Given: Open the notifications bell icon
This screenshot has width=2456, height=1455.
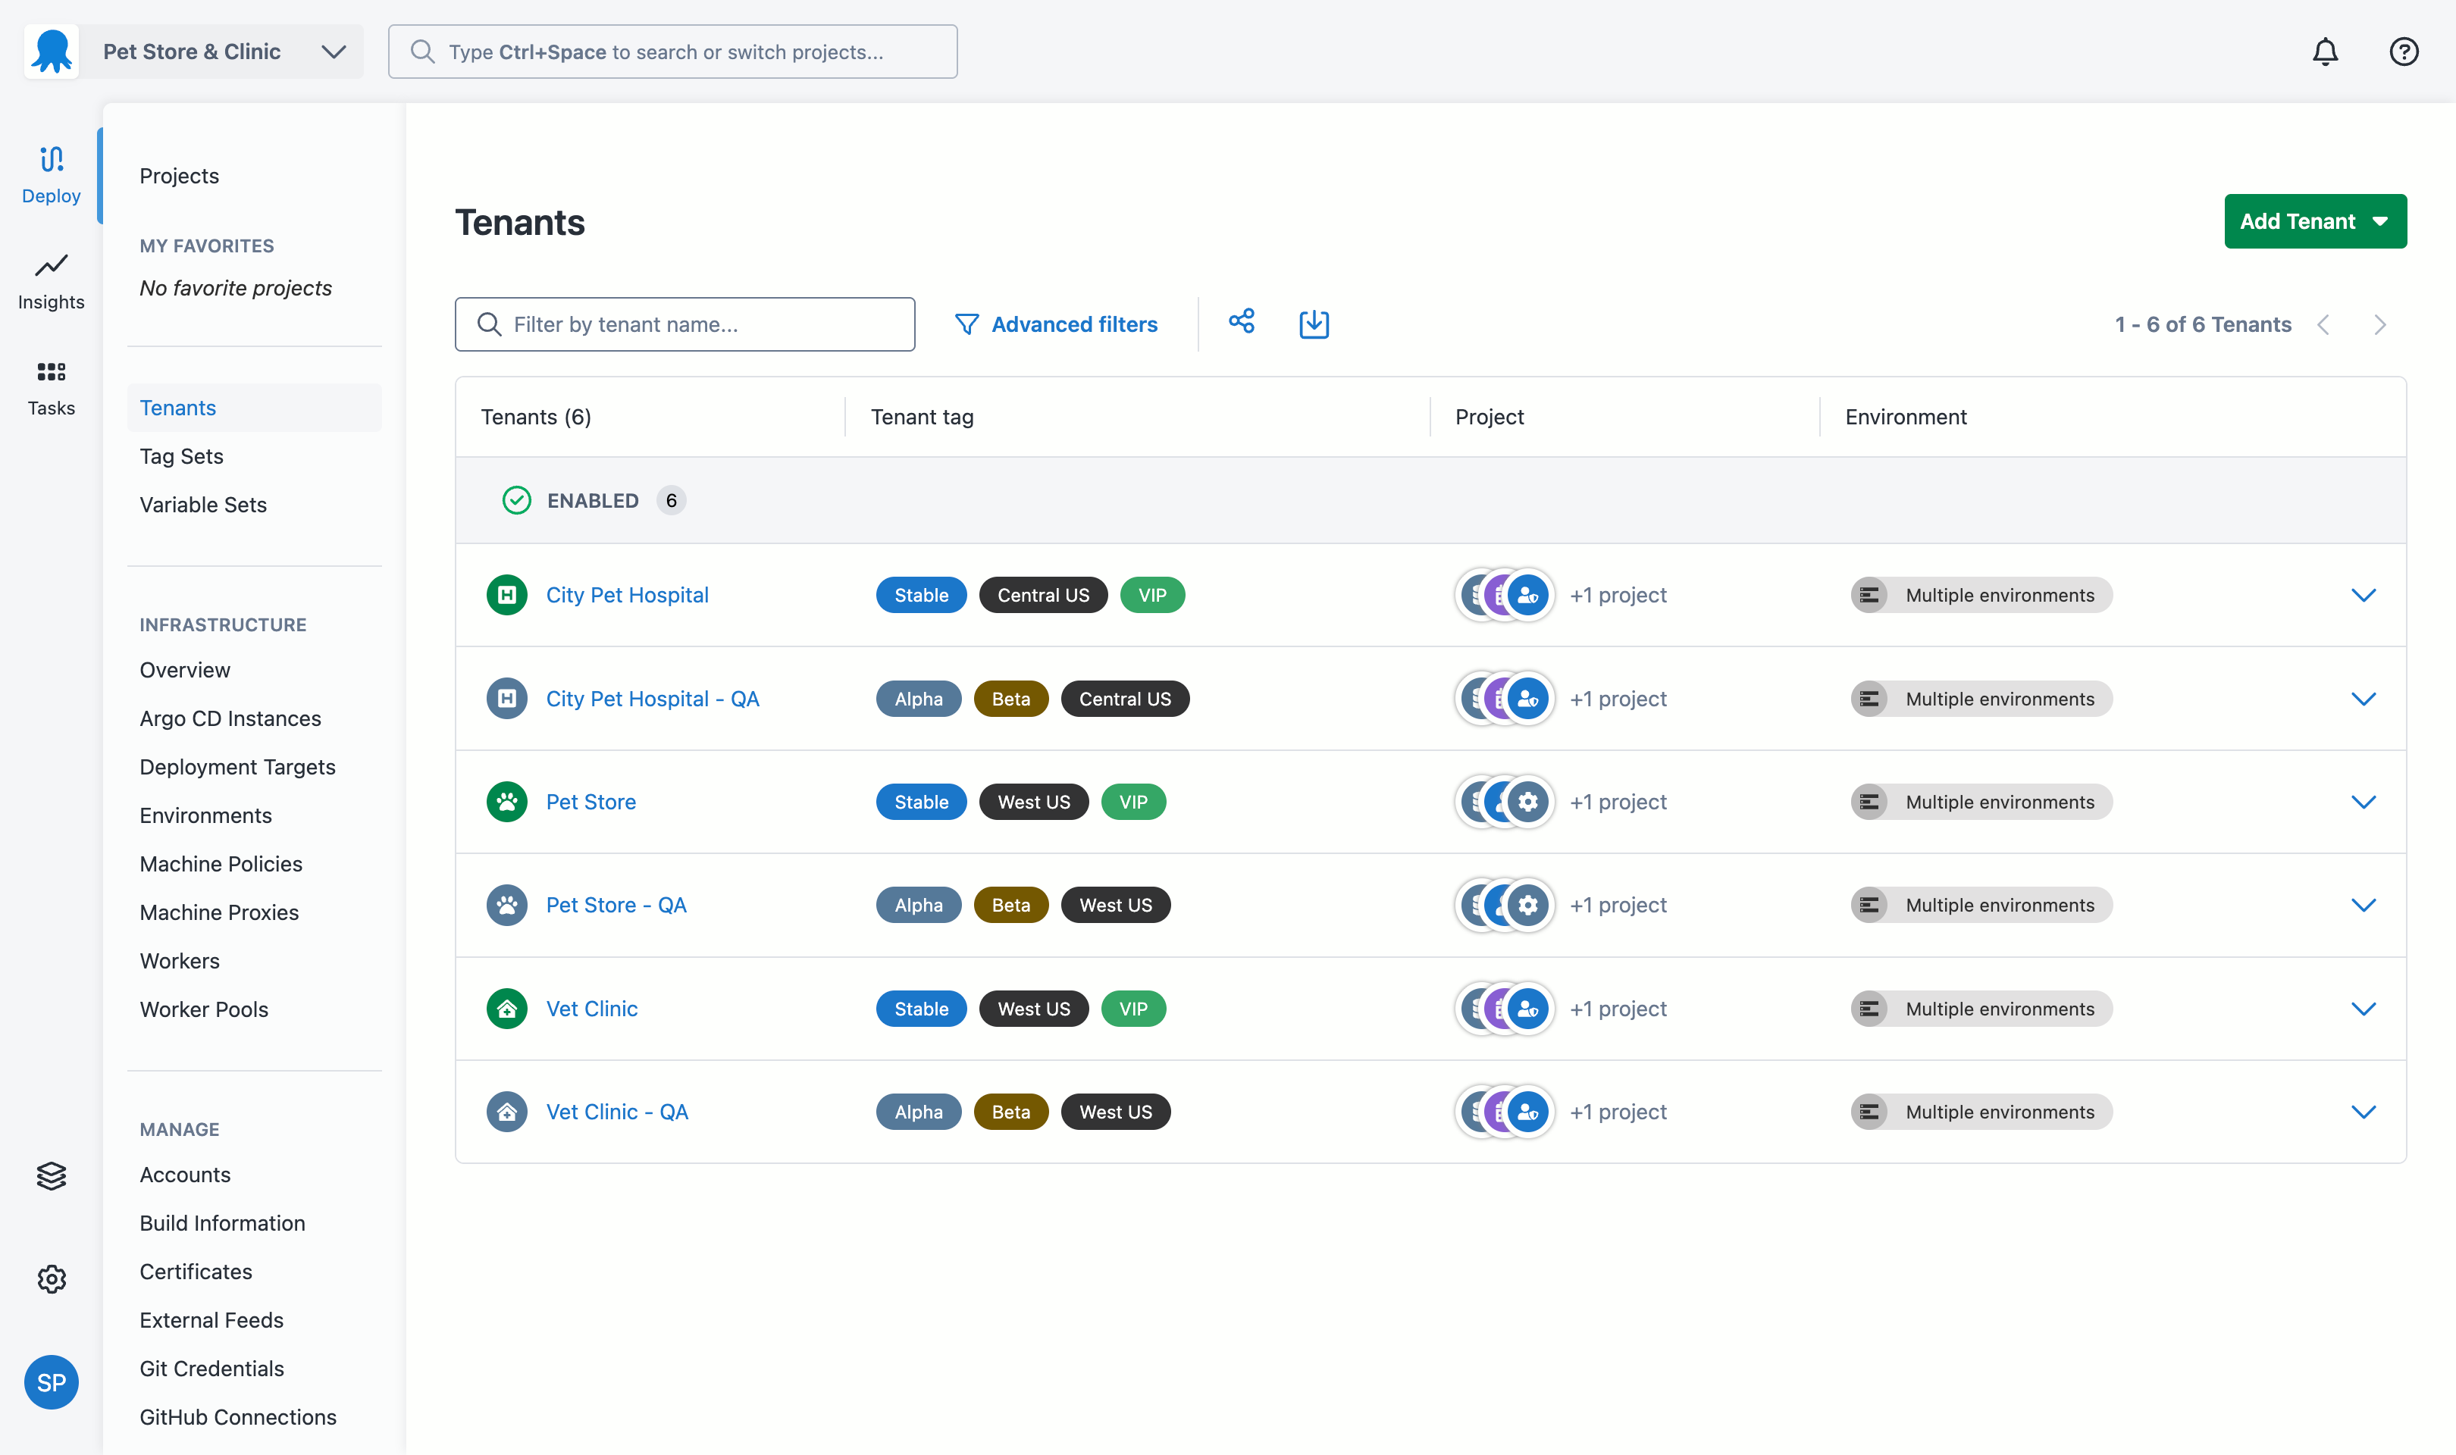Looking at the screenshot, I should coord(2325,52).
